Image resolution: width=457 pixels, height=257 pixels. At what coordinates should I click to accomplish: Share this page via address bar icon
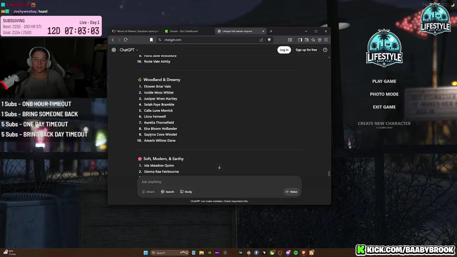click(x=261, y=40)
